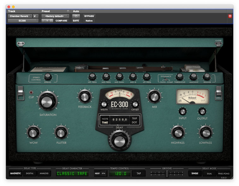
Task: Click the preset settings copy icon
Action: click(51, 20)
